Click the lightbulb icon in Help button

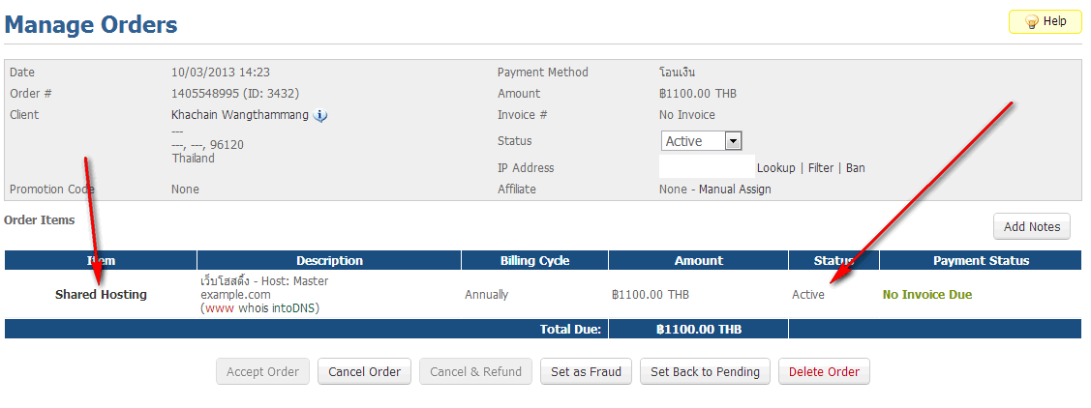(1032, 21)
